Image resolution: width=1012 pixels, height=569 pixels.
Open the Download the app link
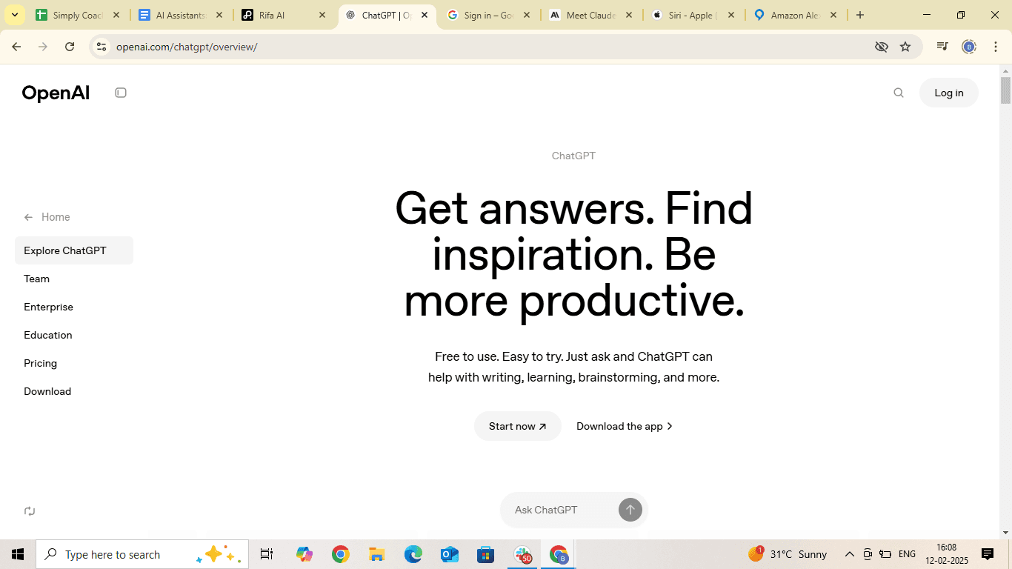tap(625, 426)
